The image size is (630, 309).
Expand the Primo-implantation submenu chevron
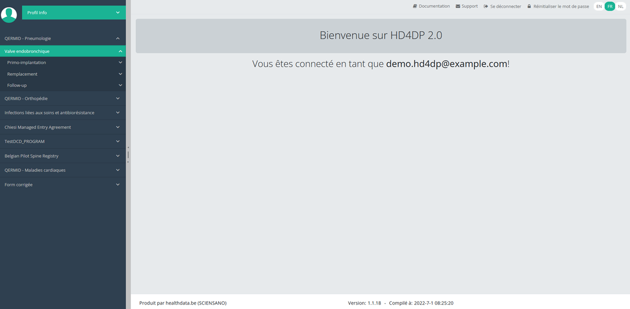120,63
